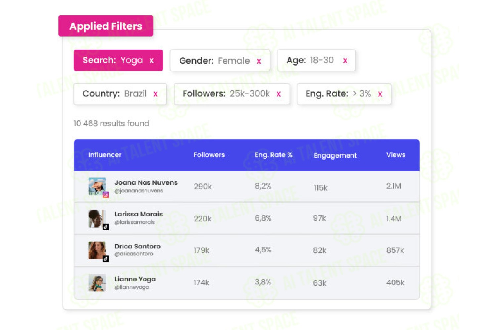
Task: Sort by Influencer column header
Action: click(x=105, y=155)
